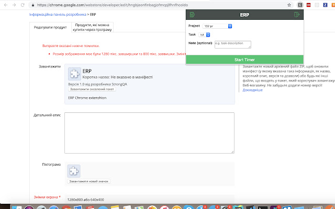The width and height of the screenshot is (335, 209).
Task: Click the green timesheet icon in ERP header
Action: (192, 15)
